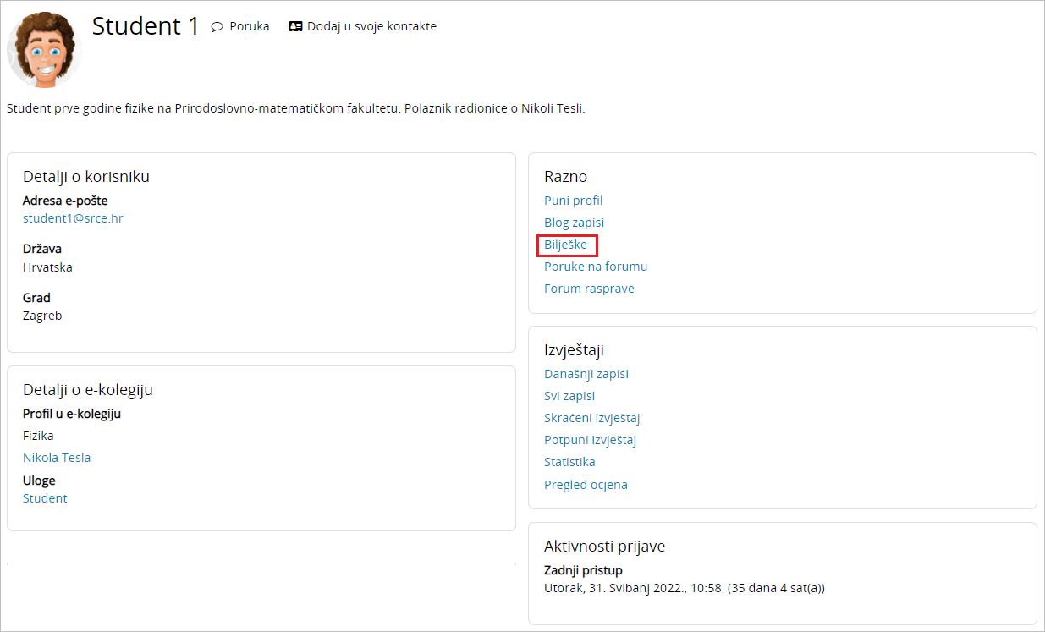The width and height of the screenshot is (1045, 632).
Task: Click the Student 1 profile avatar
Action: [44, 49]
